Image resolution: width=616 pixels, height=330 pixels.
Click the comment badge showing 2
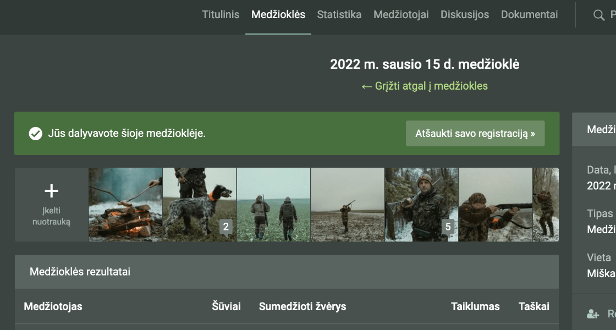[226, 227]
